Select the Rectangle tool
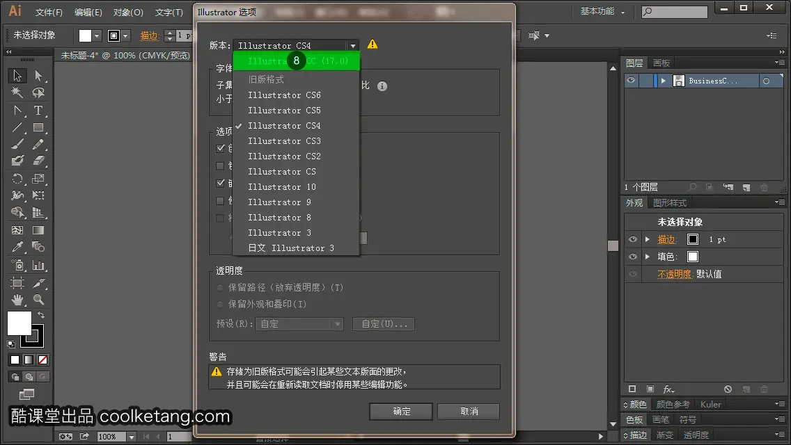Viewport: 791px width, 445px height. pos(38,127)
